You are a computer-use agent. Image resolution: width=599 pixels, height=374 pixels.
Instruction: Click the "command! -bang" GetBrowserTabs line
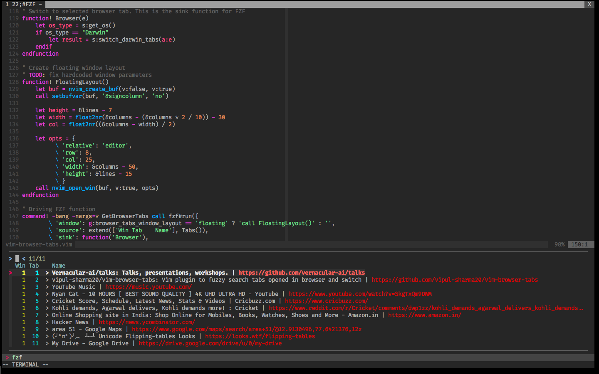pyautogui.click(x=110, y=216)
